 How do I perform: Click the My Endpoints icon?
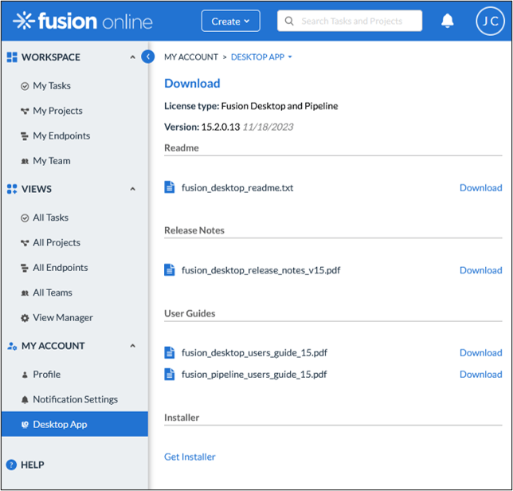25,136
